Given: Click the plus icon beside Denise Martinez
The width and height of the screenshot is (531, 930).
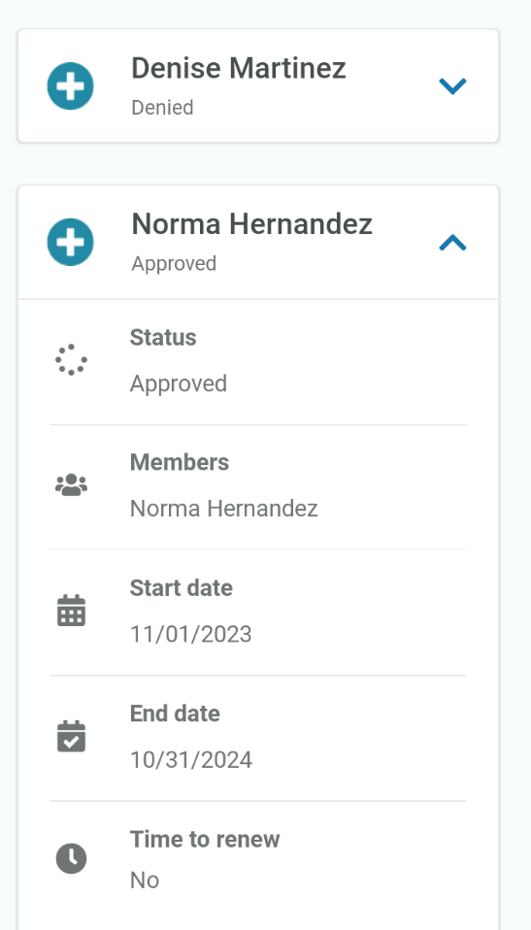Looking at the screenshot, I should click(71, 86).
